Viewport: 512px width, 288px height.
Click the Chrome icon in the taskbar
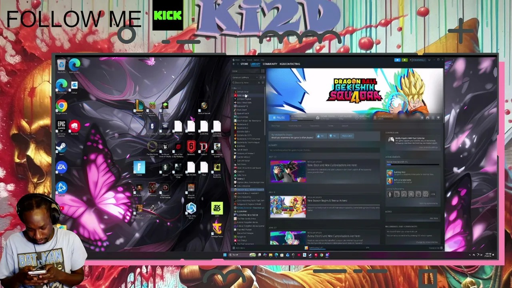(321, 255)
